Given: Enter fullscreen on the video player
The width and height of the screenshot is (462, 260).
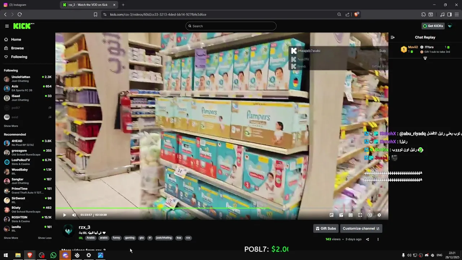Looking at the screenshot, I should 360,215.
